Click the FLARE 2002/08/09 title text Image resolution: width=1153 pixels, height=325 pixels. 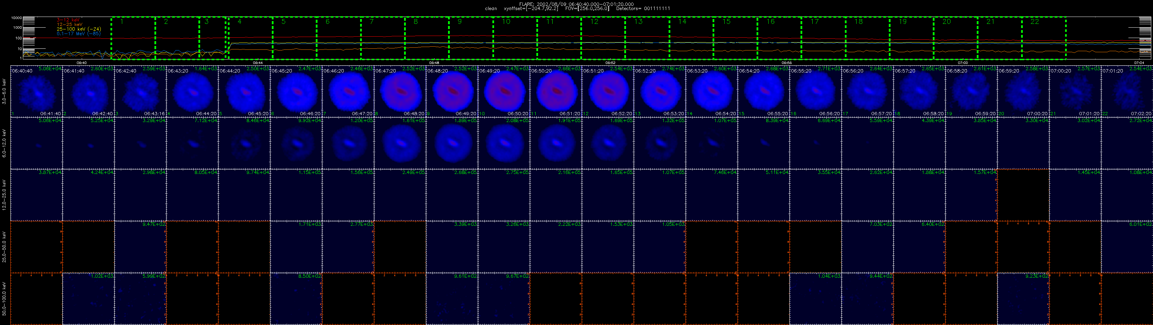tap(576, 4)
